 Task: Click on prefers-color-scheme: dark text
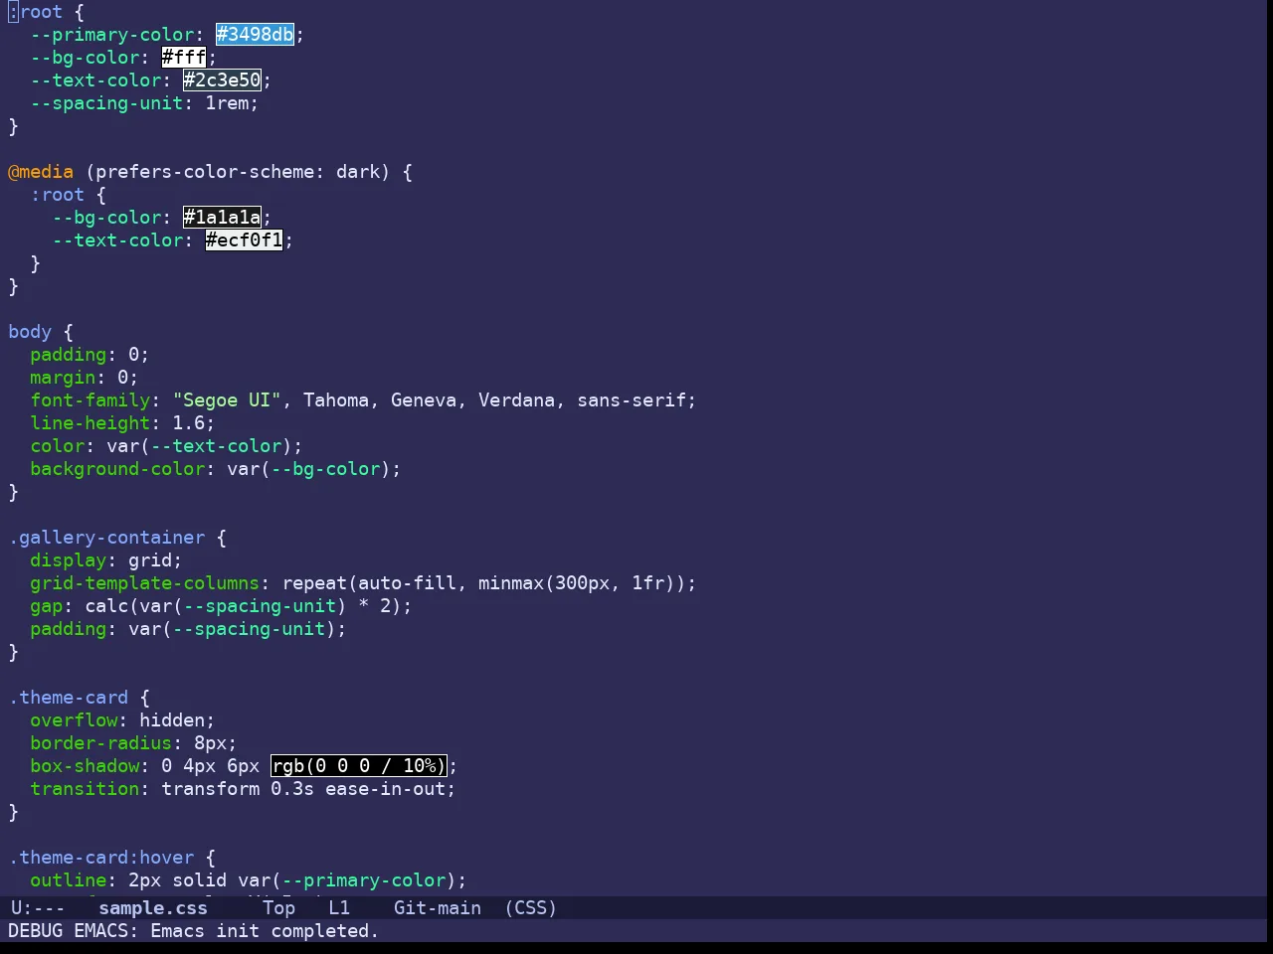(238, 172)
